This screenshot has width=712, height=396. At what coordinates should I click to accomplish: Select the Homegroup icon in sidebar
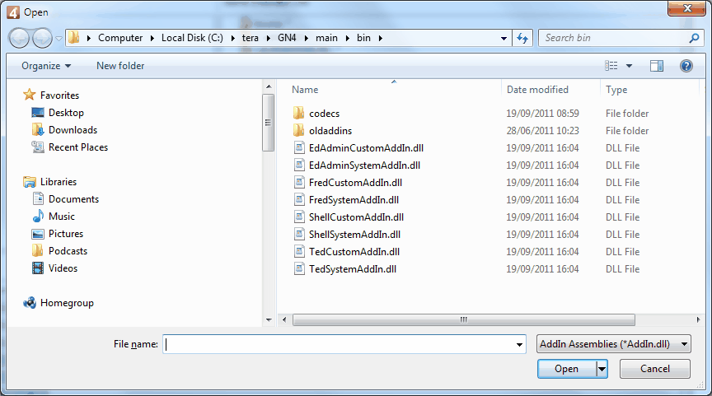click(30, 303)
